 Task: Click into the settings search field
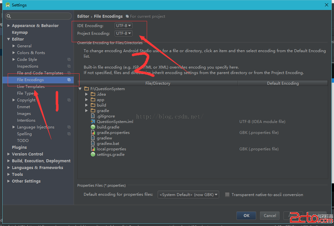[x=39, y=16]
